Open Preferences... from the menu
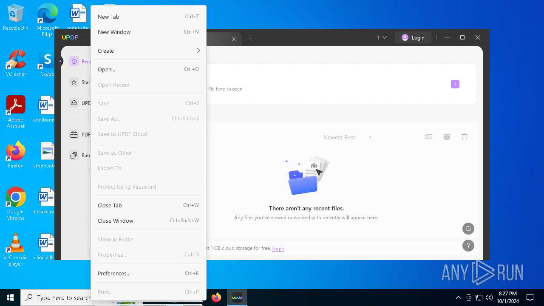Screen dimensions: 544x306 (148, 273)
